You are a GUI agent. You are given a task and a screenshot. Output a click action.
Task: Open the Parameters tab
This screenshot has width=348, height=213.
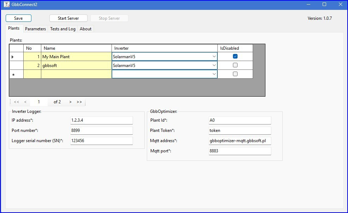click(35, 29)
